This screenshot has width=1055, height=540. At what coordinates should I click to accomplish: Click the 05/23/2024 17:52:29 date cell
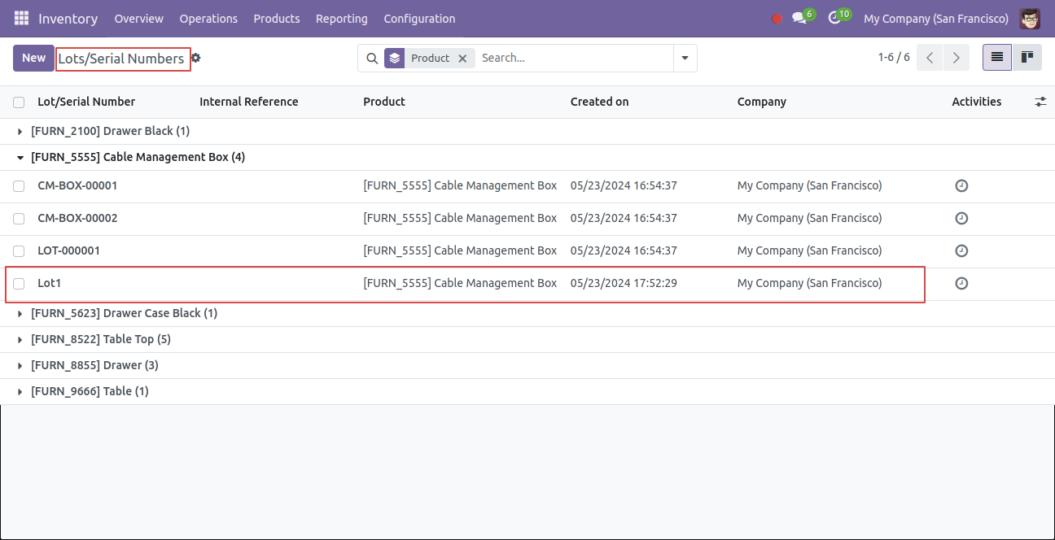coord(624,283)
